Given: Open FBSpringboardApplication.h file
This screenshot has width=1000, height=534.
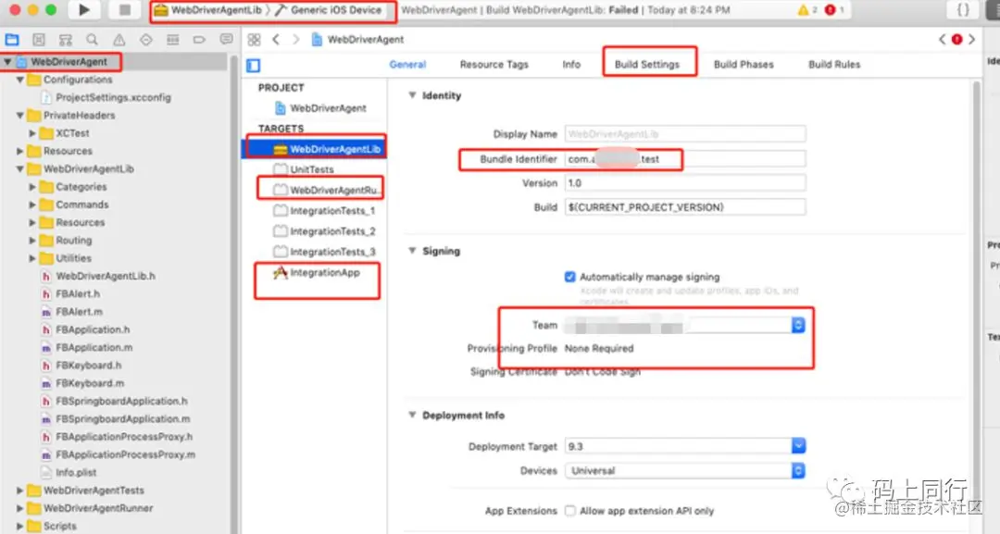Looking at the screenshot, I should click(121, 401).
